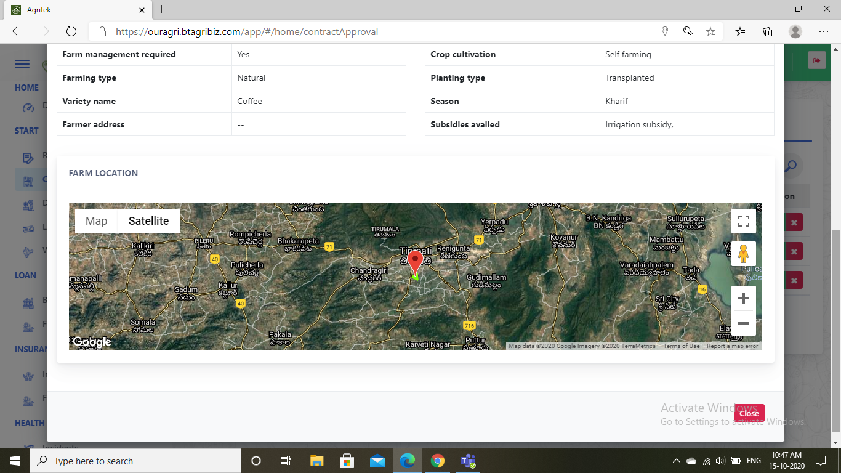Click the Self farming value

pos(628,54)
